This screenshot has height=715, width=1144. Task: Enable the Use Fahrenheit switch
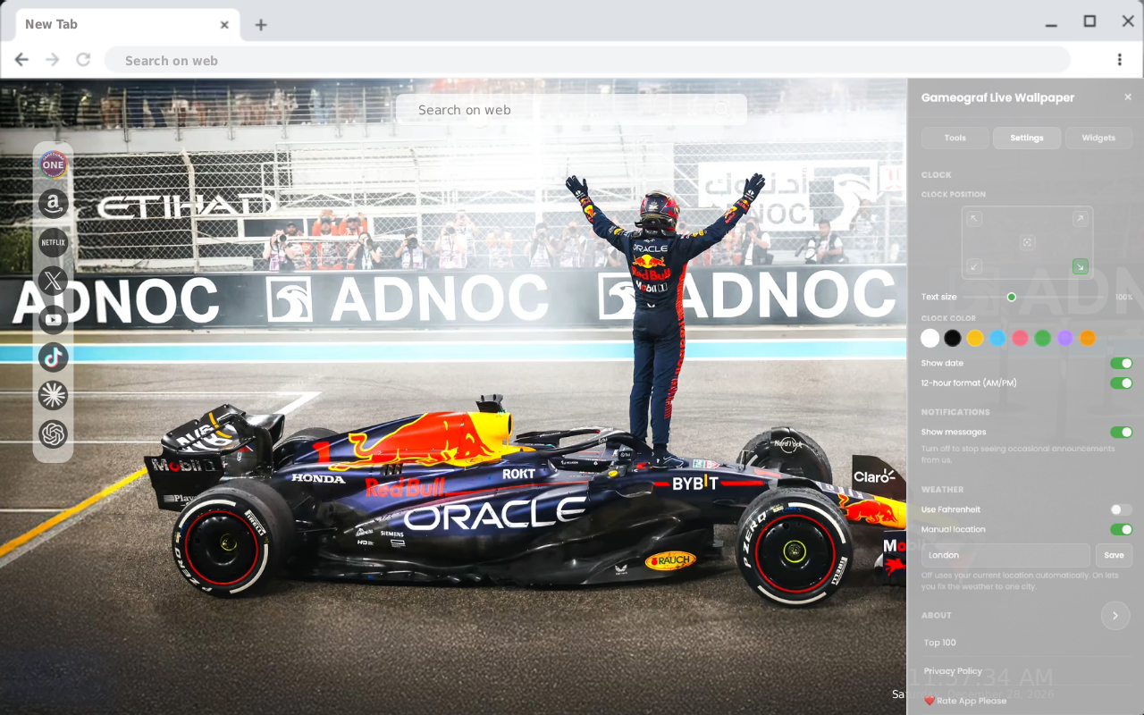pos(1121,509)
